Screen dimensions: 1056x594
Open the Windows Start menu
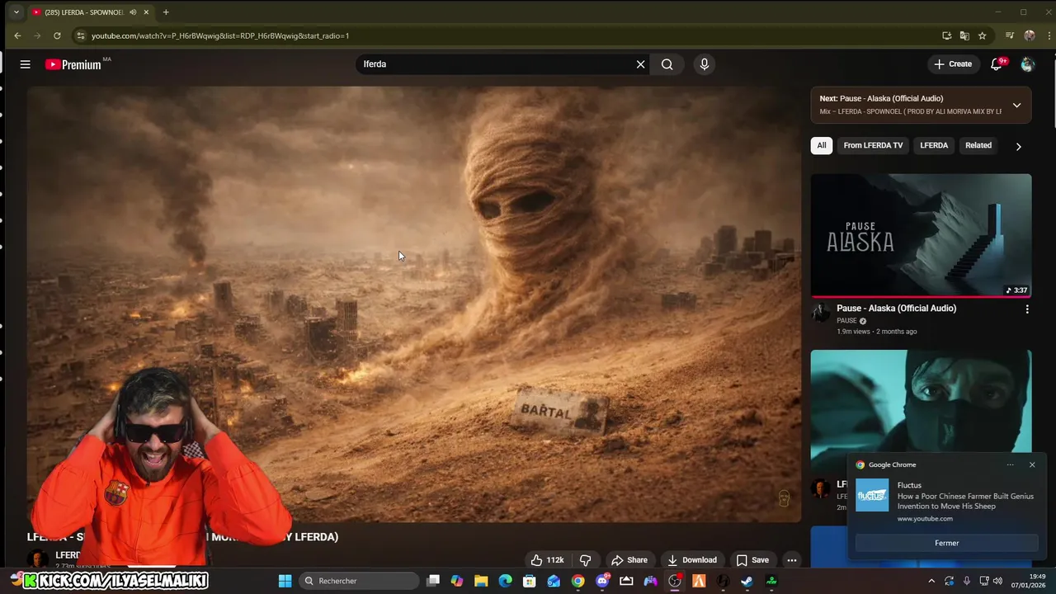(x=285, y=581)
